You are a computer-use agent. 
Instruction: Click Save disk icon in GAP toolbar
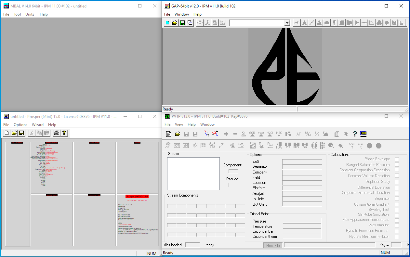click(x=182, y=23)
